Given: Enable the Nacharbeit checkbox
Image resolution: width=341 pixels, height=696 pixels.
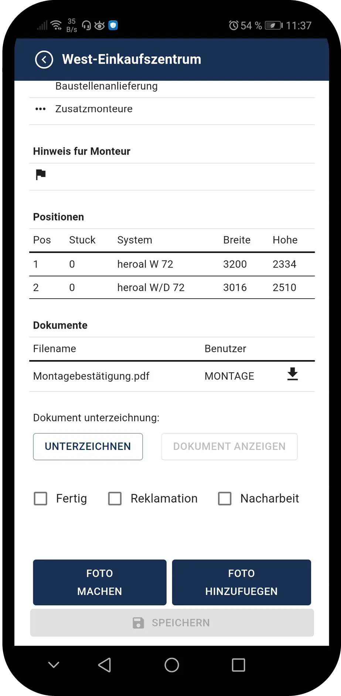Looking at the screenshot, I should coord(225,498).
